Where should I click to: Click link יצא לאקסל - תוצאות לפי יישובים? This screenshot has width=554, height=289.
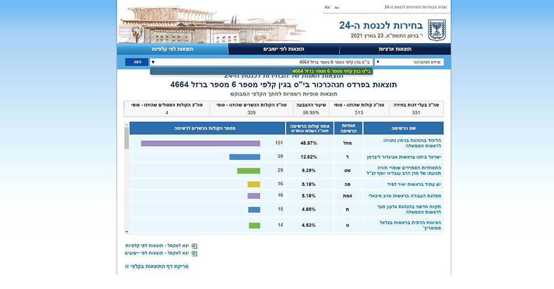tap(157, 253)
